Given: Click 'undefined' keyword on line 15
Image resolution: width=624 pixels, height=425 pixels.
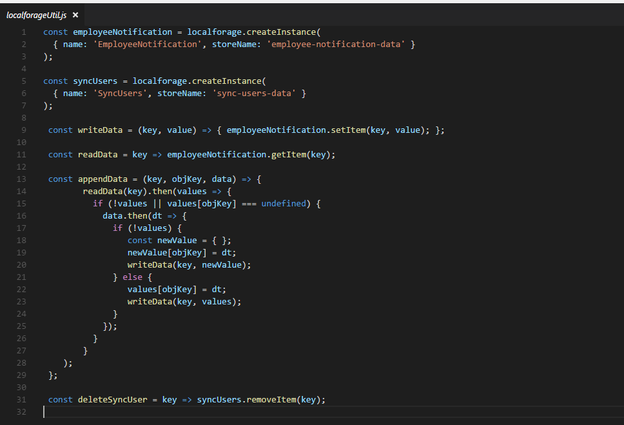Looking at the screenshot, I should tap(284, 204).
